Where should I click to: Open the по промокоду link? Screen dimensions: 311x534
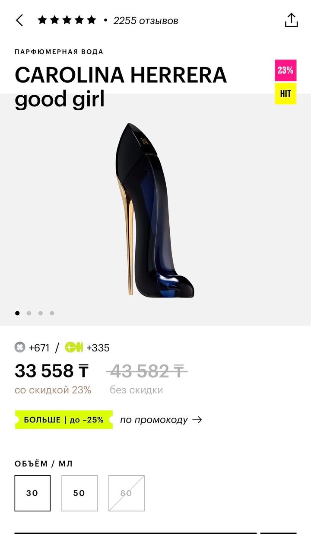tap(154, 419)
